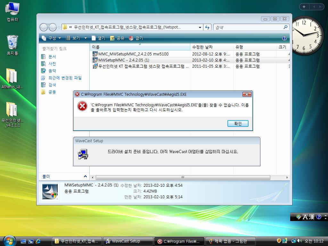328x246 pixels.
Task: Launch Internet Explorer from quick launch
Action: 38,241
